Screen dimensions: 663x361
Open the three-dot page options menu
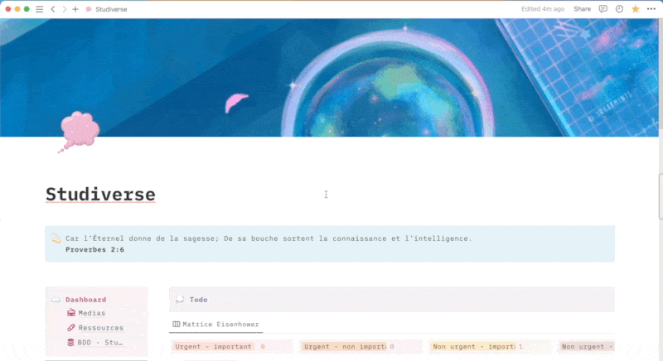pyautogui.click(x=651, y=9)
